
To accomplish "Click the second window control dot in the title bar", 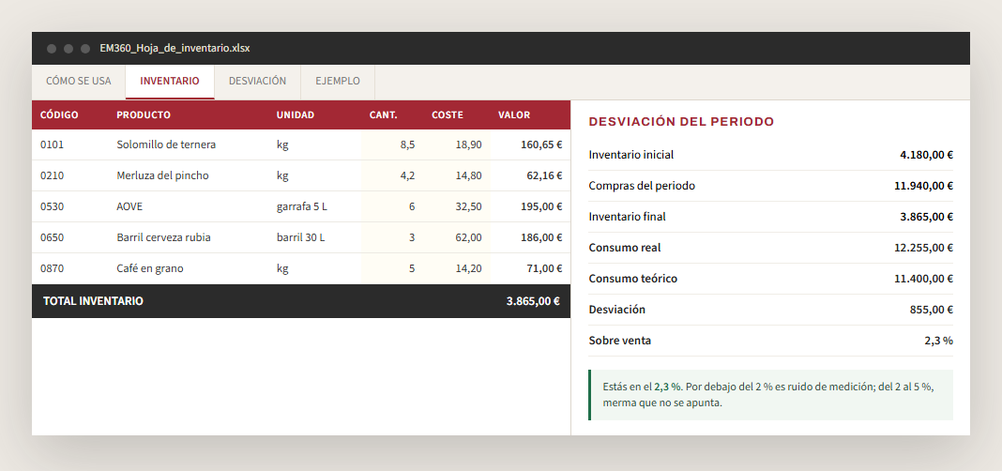I will click(68, 49).
